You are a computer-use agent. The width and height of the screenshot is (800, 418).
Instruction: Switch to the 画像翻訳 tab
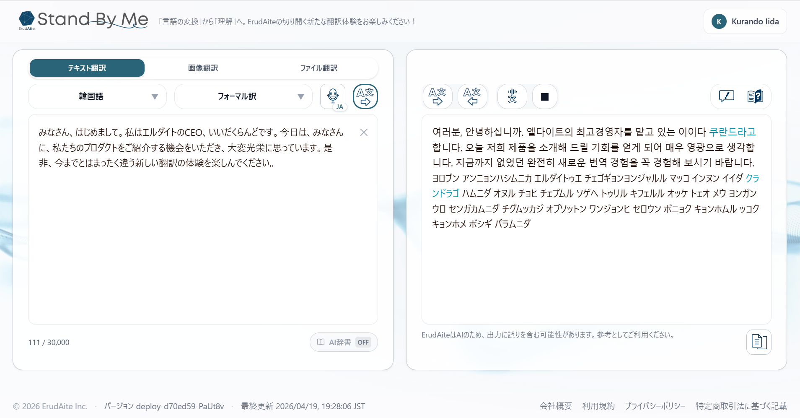point(202,68)
